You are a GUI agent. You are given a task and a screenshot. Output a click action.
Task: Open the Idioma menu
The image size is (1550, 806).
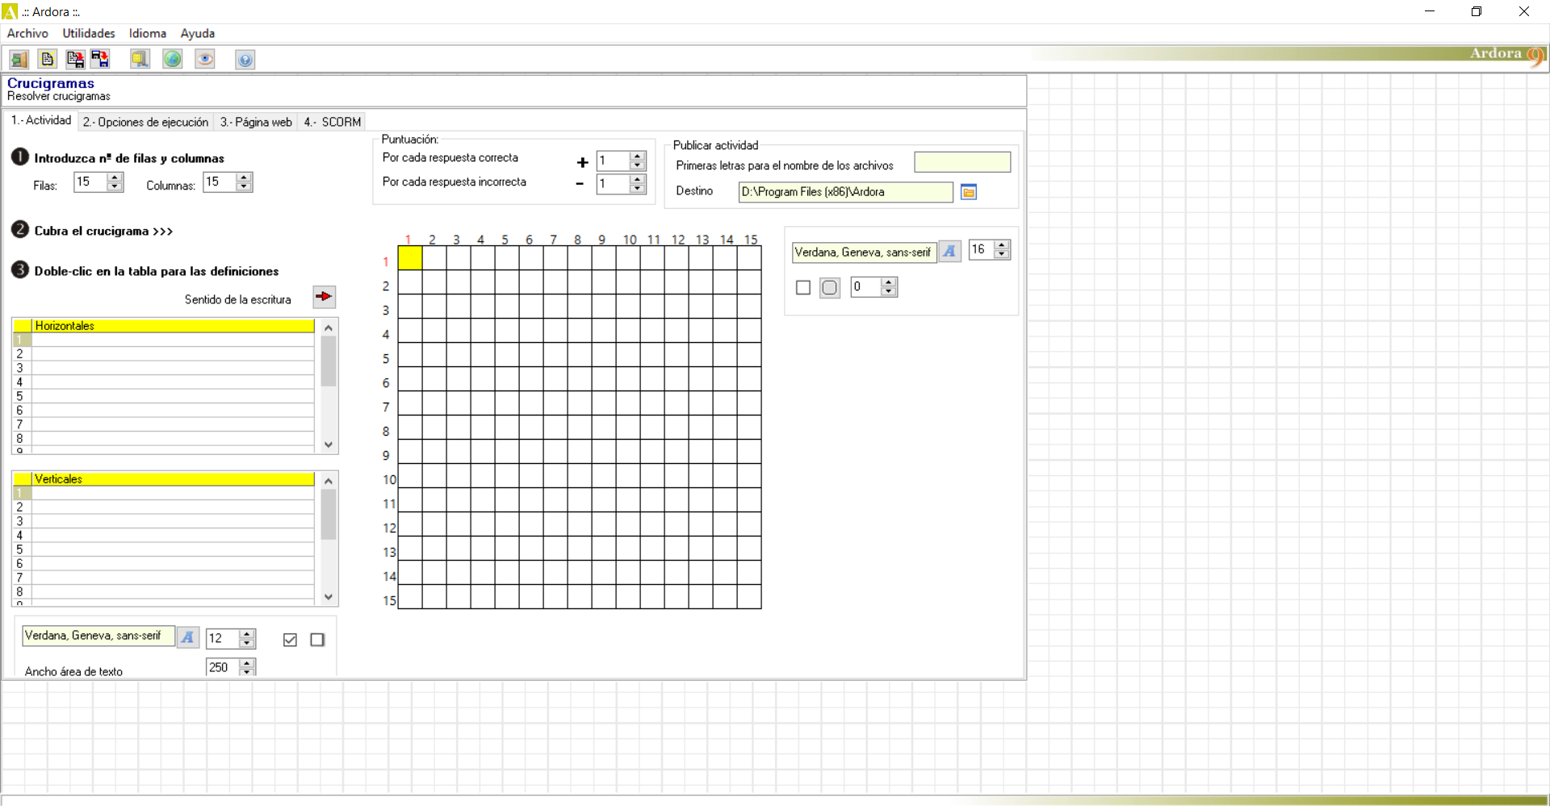pyautogui.click(x=146, y=33)
